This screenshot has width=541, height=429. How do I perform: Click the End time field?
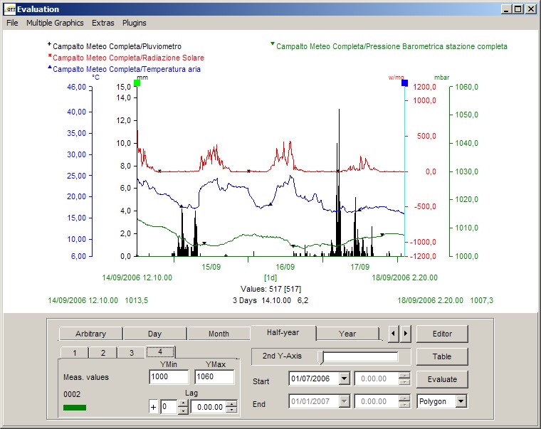click(377, 401)
